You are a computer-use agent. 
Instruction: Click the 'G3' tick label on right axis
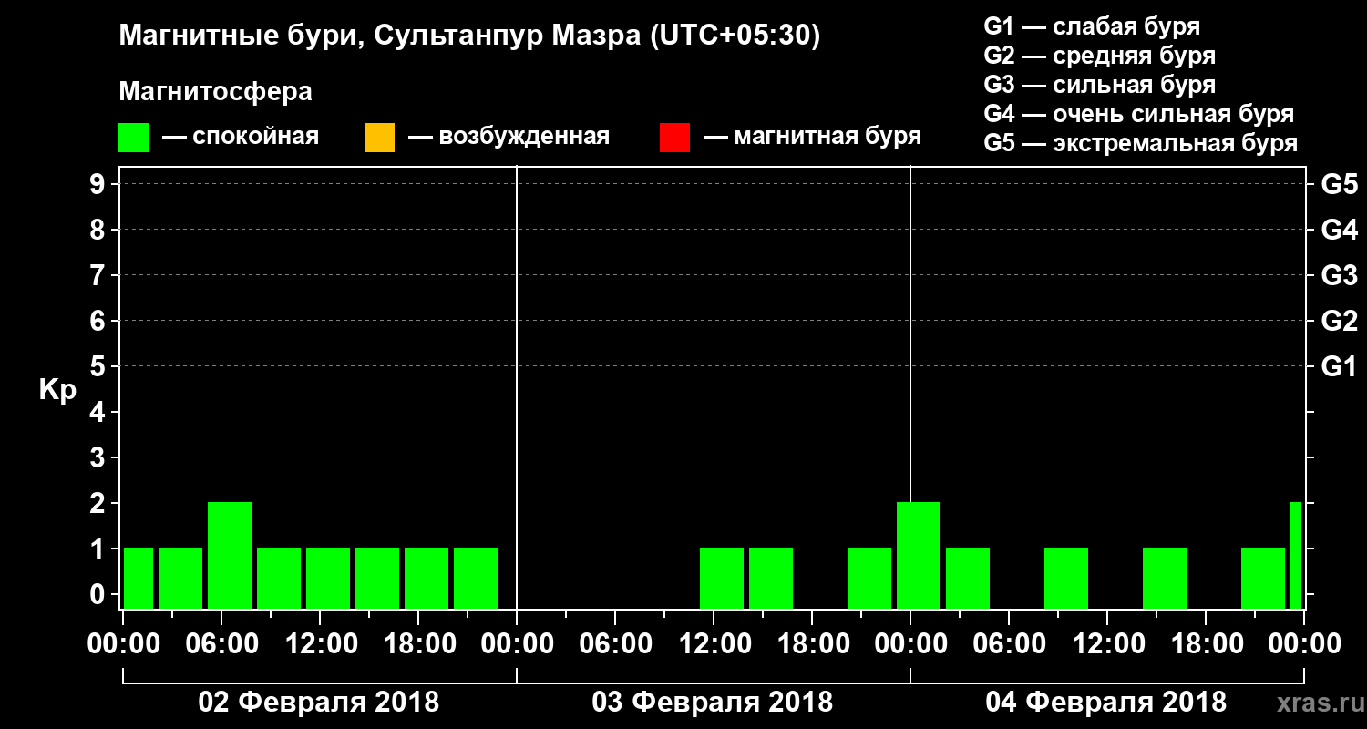click(x=1339, y=276)
